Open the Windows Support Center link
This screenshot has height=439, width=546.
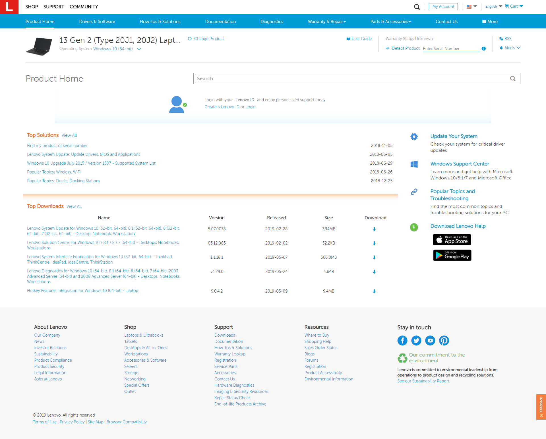click(x=460, y=164)
